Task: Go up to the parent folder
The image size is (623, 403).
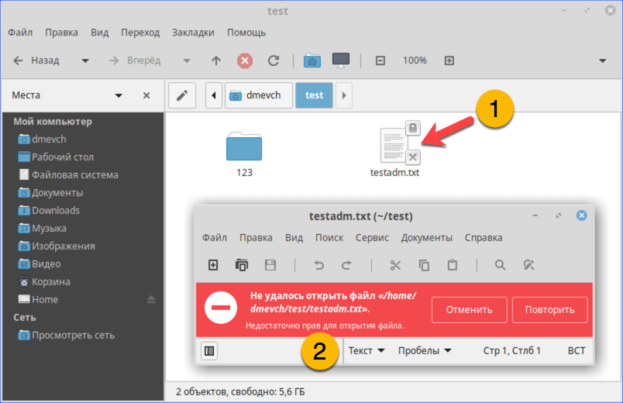Action: point(216,60)
